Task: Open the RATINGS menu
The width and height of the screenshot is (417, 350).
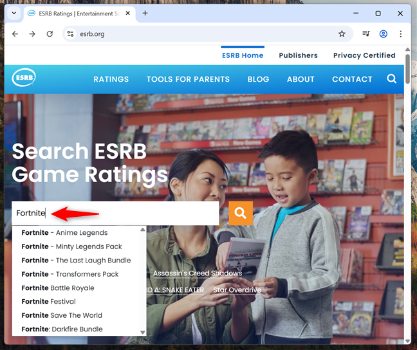Action: click(x=111, y=79)
